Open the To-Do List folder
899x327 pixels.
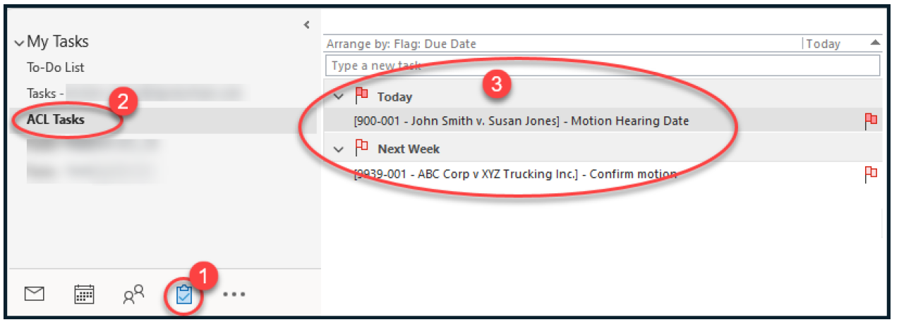(56, 68)
